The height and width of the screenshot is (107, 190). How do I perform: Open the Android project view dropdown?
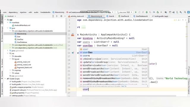10,16
